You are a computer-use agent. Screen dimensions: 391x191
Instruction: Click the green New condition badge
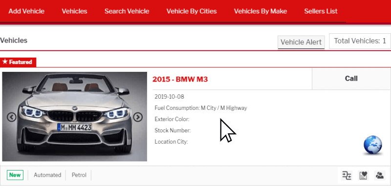[x=15, y=175]
